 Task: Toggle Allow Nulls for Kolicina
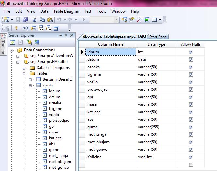tap(191, 157)
